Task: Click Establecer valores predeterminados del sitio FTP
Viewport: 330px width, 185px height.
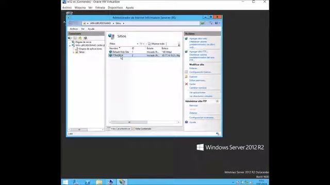Action: (202, 57)
